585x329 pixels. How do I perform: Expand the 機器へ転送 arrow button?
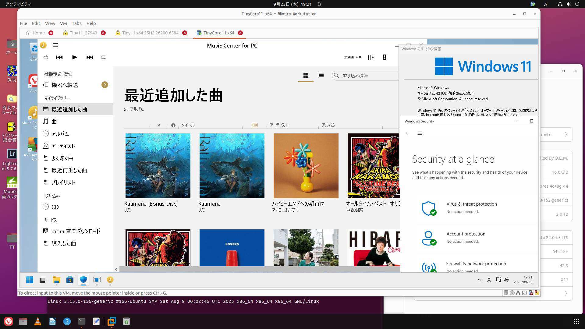click(x=105, y=85)
